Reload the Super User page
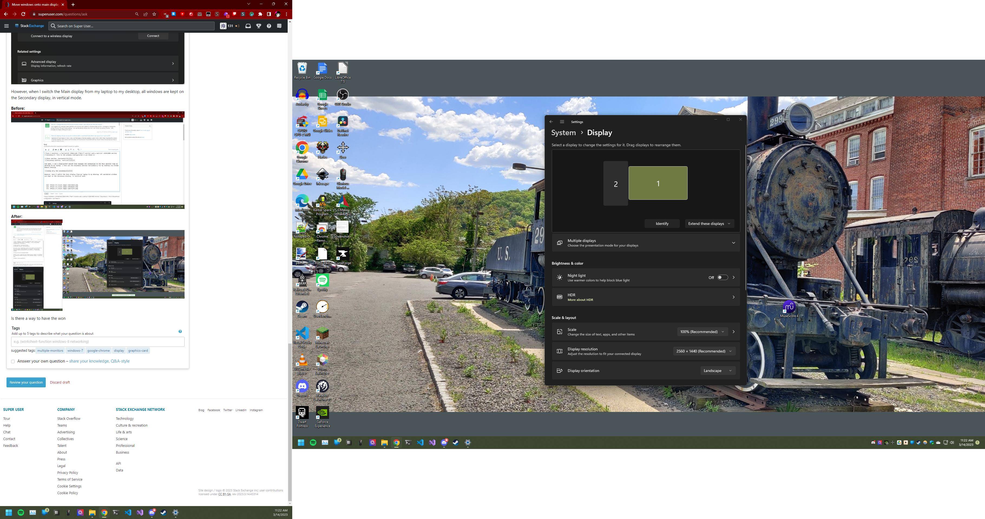Screen dimensions: 985x519 (23, 14)
